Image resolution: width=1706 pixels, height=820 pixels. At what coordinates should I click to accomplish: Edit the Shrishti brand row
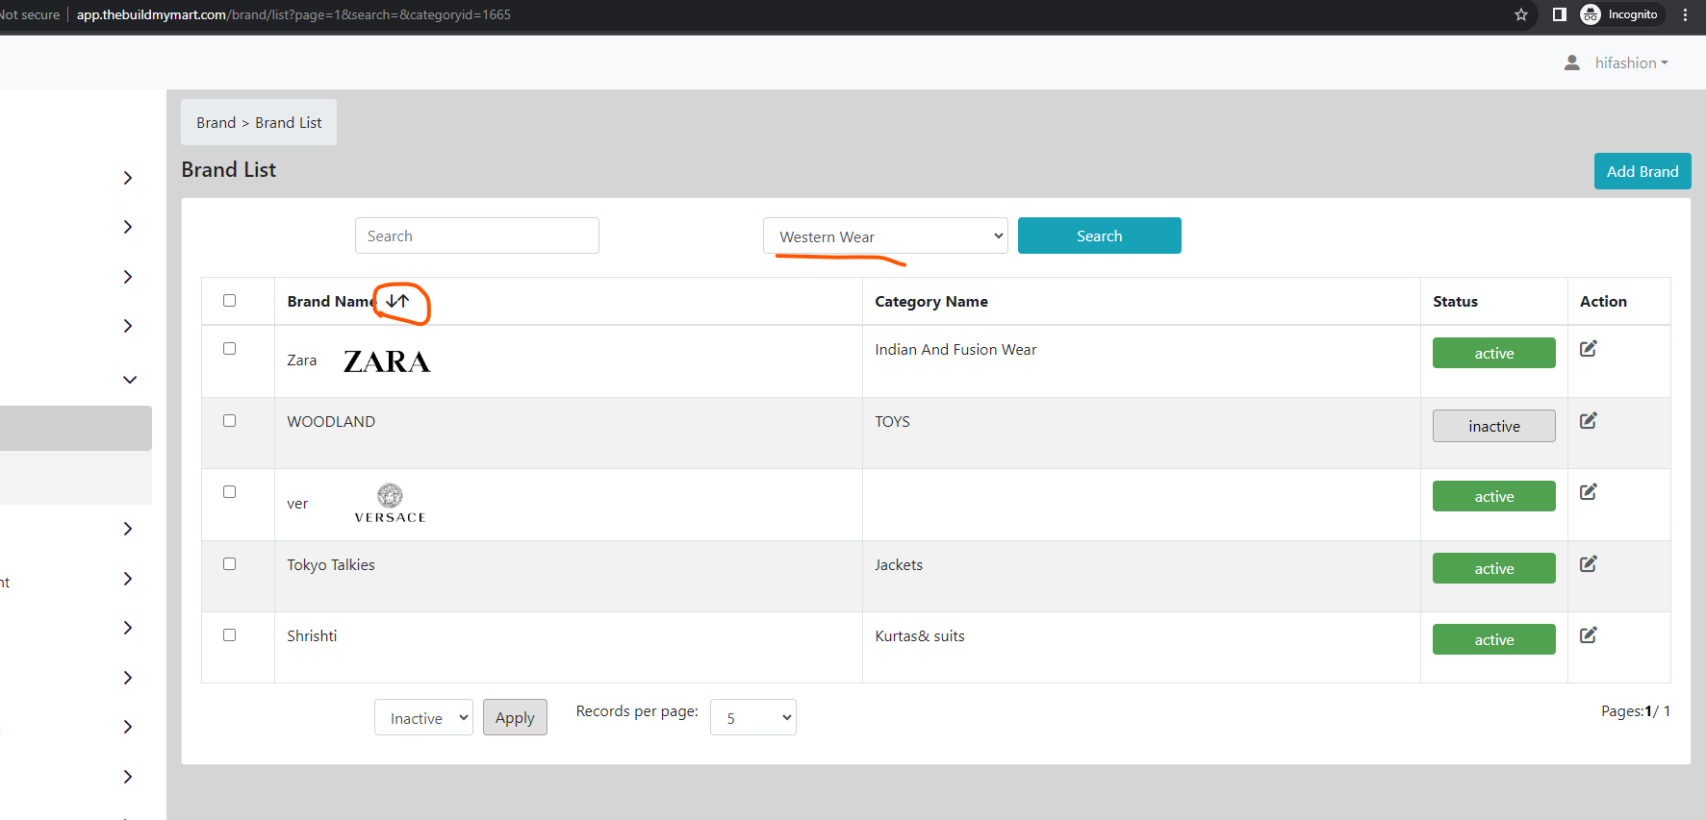[1589, 635]
